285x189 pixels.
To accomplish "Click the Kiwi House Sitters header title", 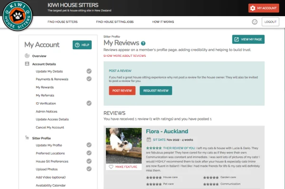I will point(73,5).
